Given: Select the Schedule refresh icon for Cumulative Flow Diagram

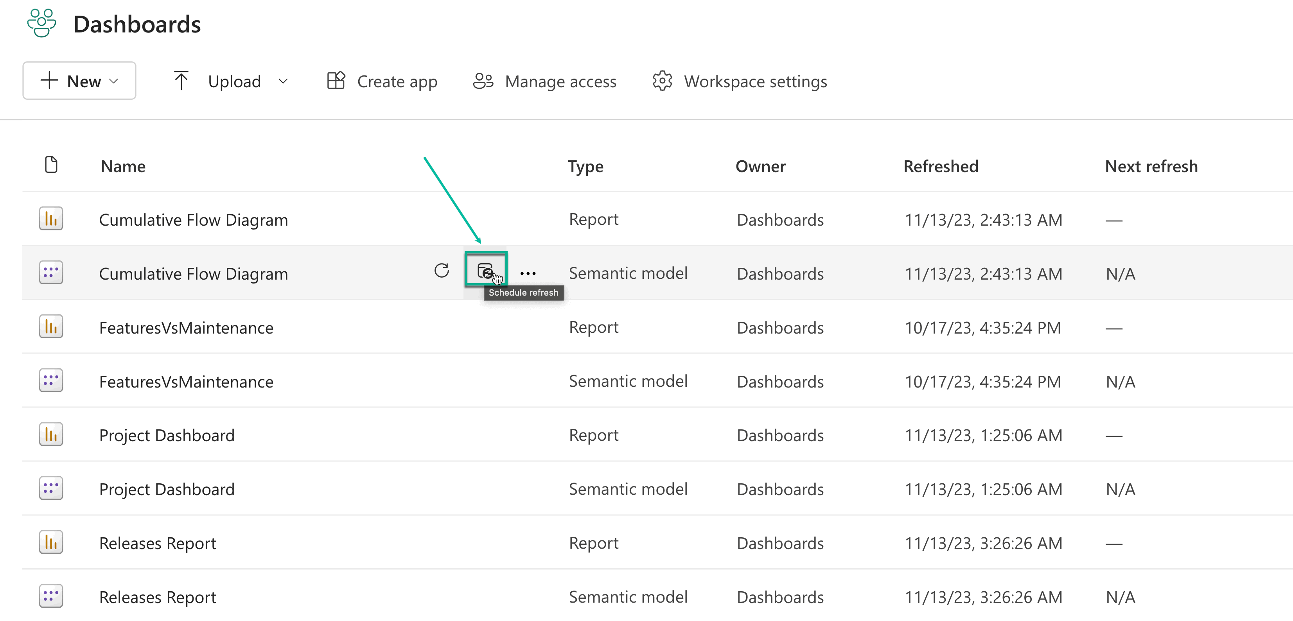Looking at the screenshot, I should (x=486, y=272).
